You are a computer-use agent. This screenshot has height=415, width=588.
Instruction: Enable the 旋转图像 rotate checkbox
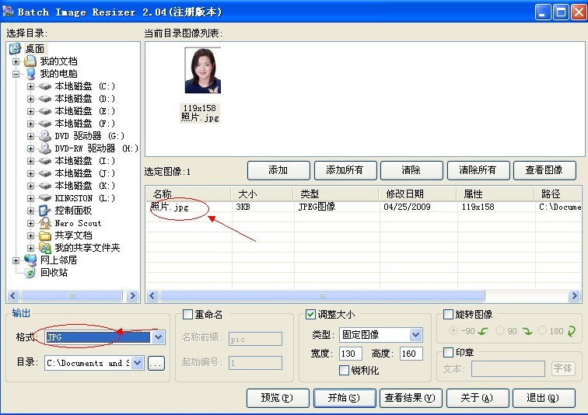[448, 315]
